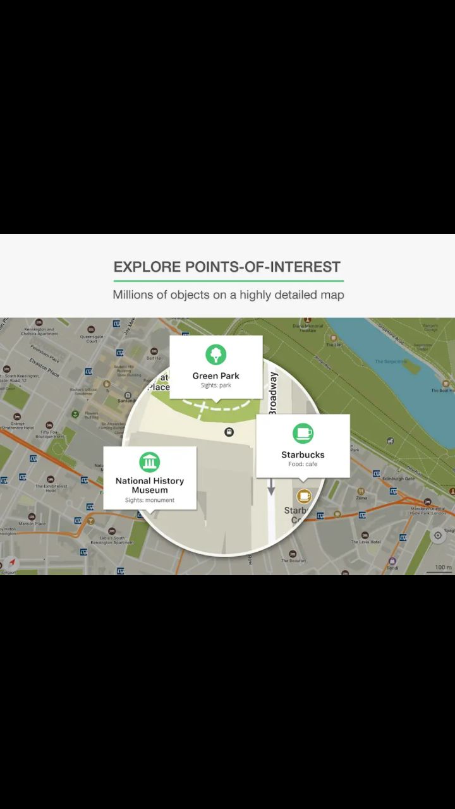Image resolution: width=455 pixels, height=809 pixels.
Task: Select the Santander bank marker
Action: tap(128, 395)
